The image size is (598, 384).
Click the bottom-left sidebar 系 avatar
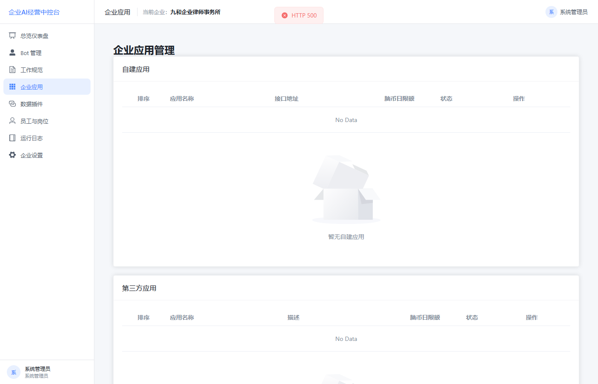[x=14, y=372]
